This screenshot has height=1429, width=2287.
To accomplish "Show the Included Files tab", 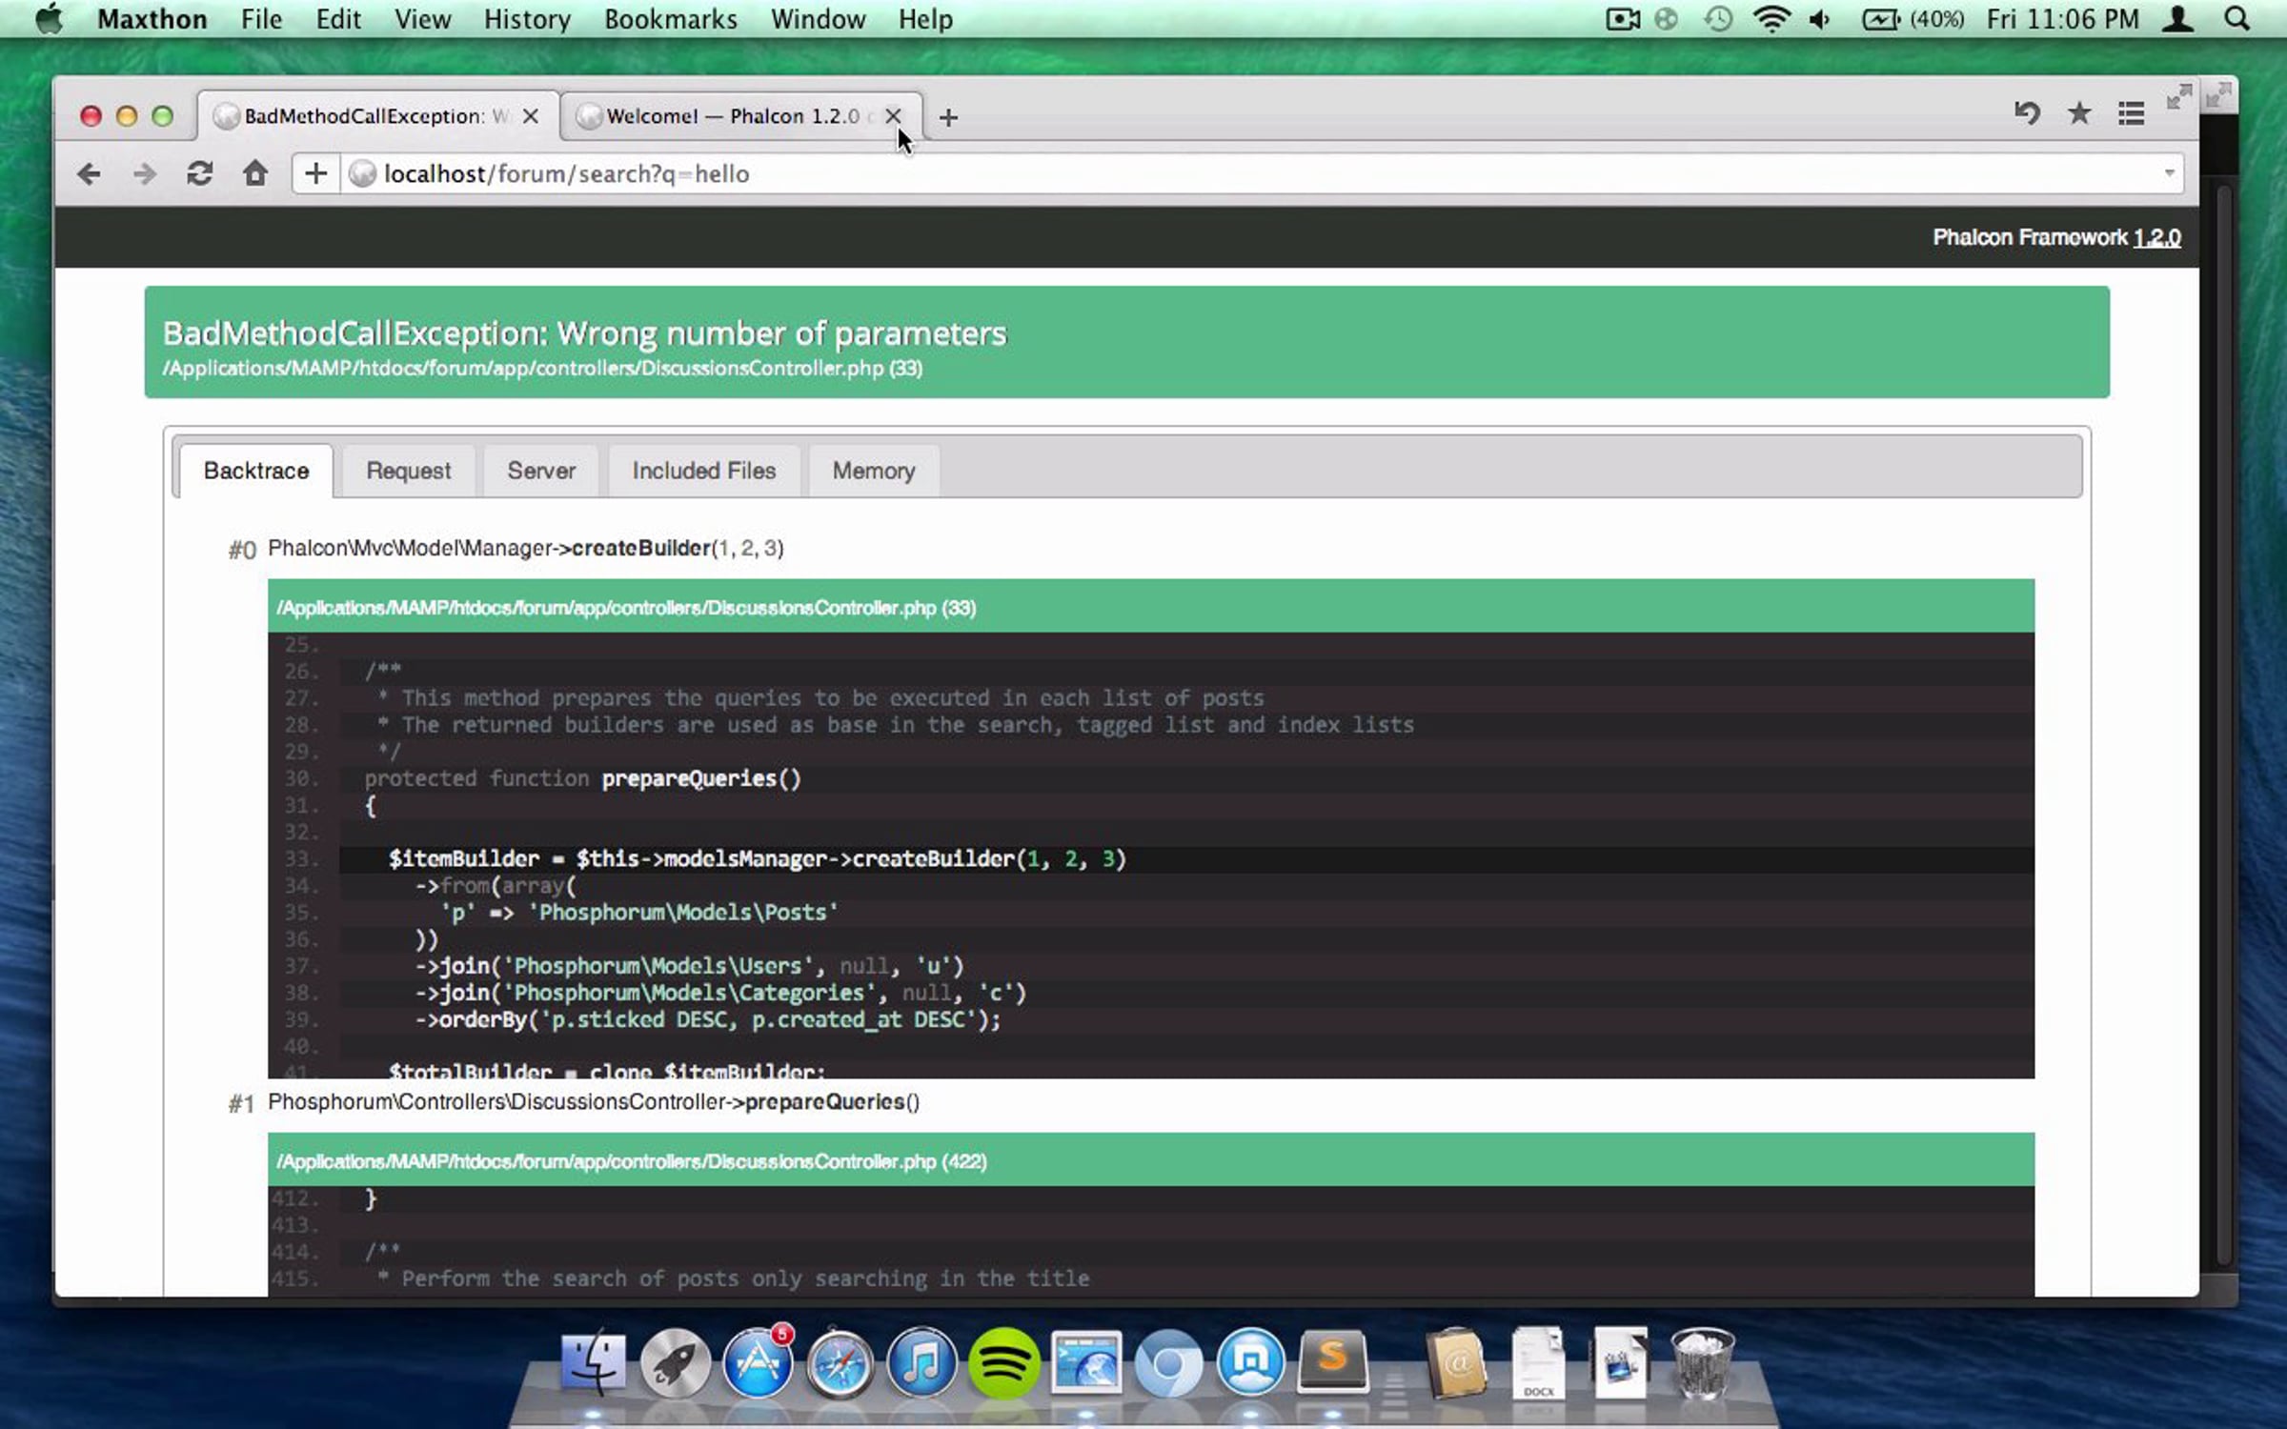I will click(703, 471).
